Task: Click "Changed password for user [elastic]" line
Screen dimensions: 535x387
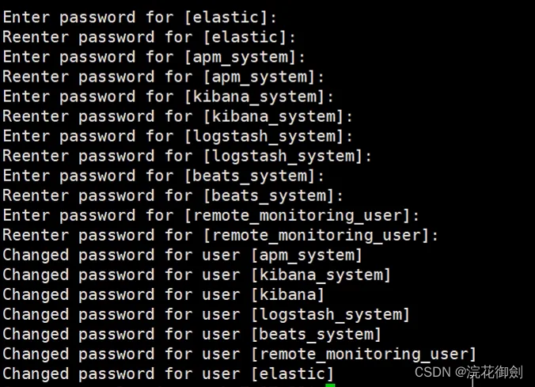Action: [168, 374]
